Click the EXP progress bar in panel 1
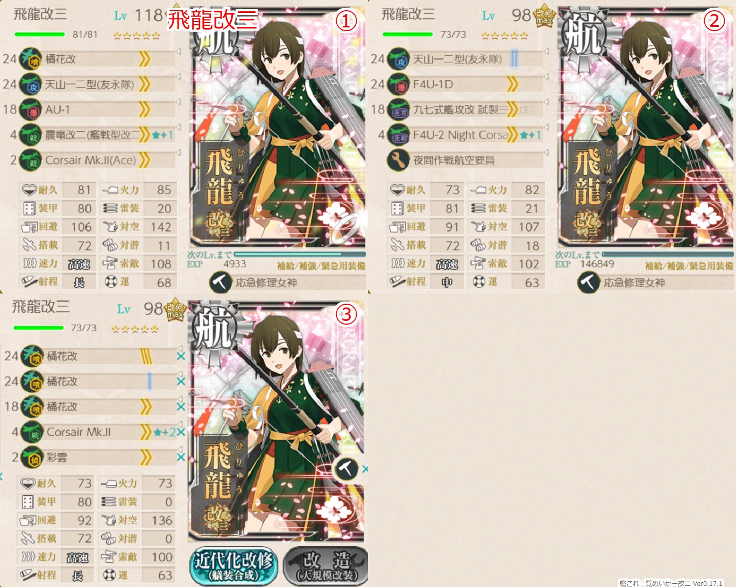Viewport: 736px width, 587px height. (300, 254)
